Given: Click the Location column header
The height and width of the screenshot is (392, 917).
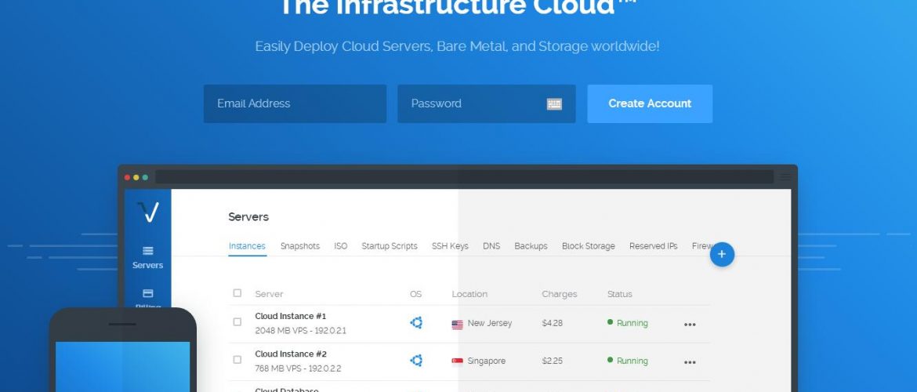Looking at the screenshot, I should pos(469,294).
